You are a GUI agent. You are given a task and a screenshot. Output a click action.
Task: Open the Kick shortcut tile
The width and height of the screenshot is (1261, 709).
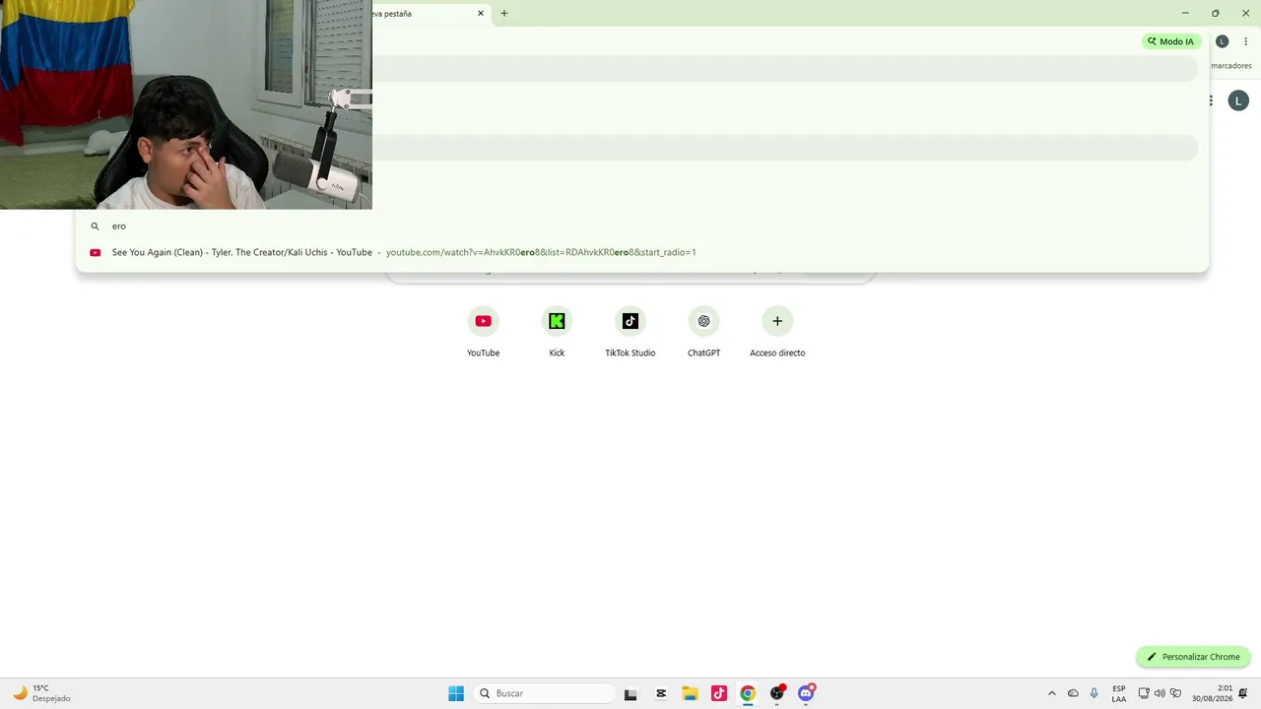(557, 332)
